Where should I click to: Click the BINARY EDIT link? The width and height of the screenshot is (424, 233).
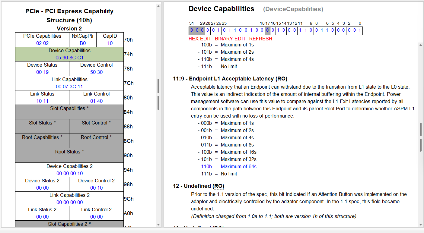tap(231, 39)
